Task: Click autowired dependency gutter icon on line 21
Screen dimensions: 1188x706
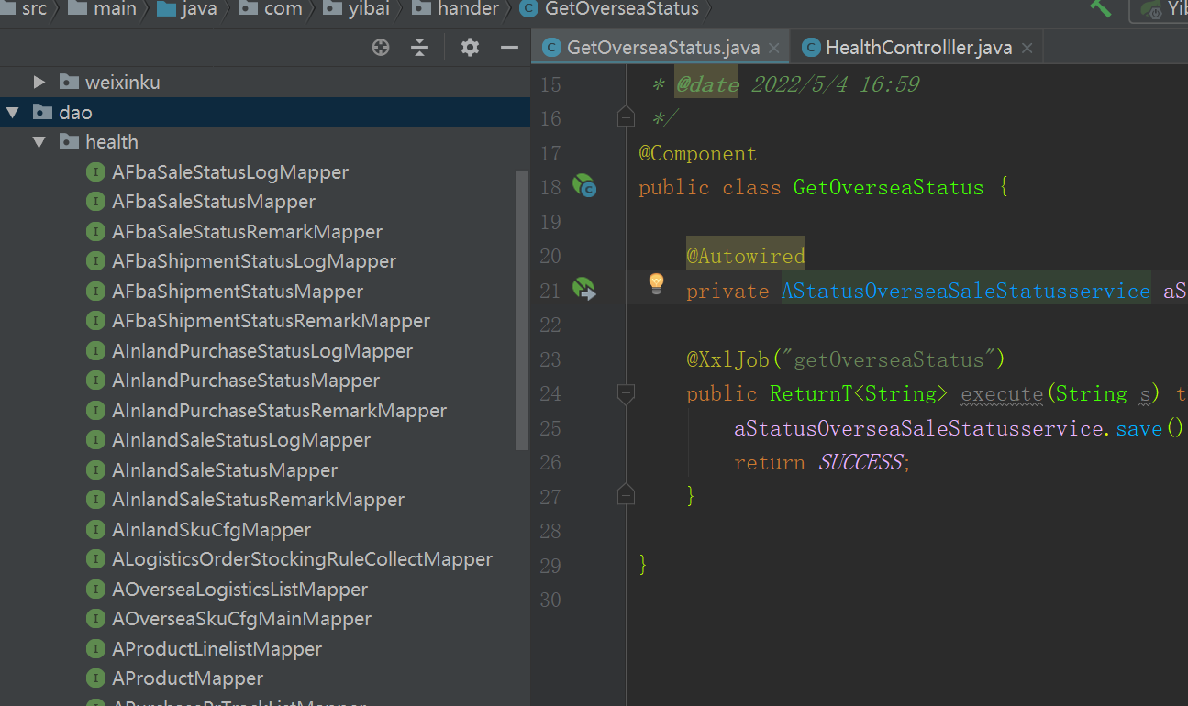Action: point(584,290)
